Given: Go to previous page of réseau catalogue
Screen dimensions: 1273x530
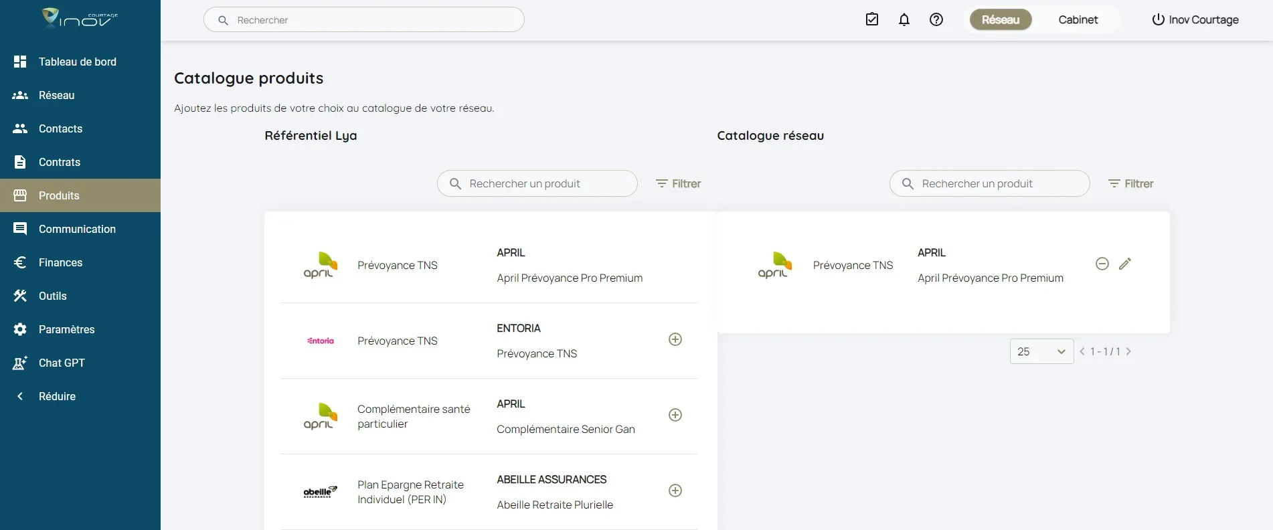Looking at the screenshot, I should coord(1082,351).
